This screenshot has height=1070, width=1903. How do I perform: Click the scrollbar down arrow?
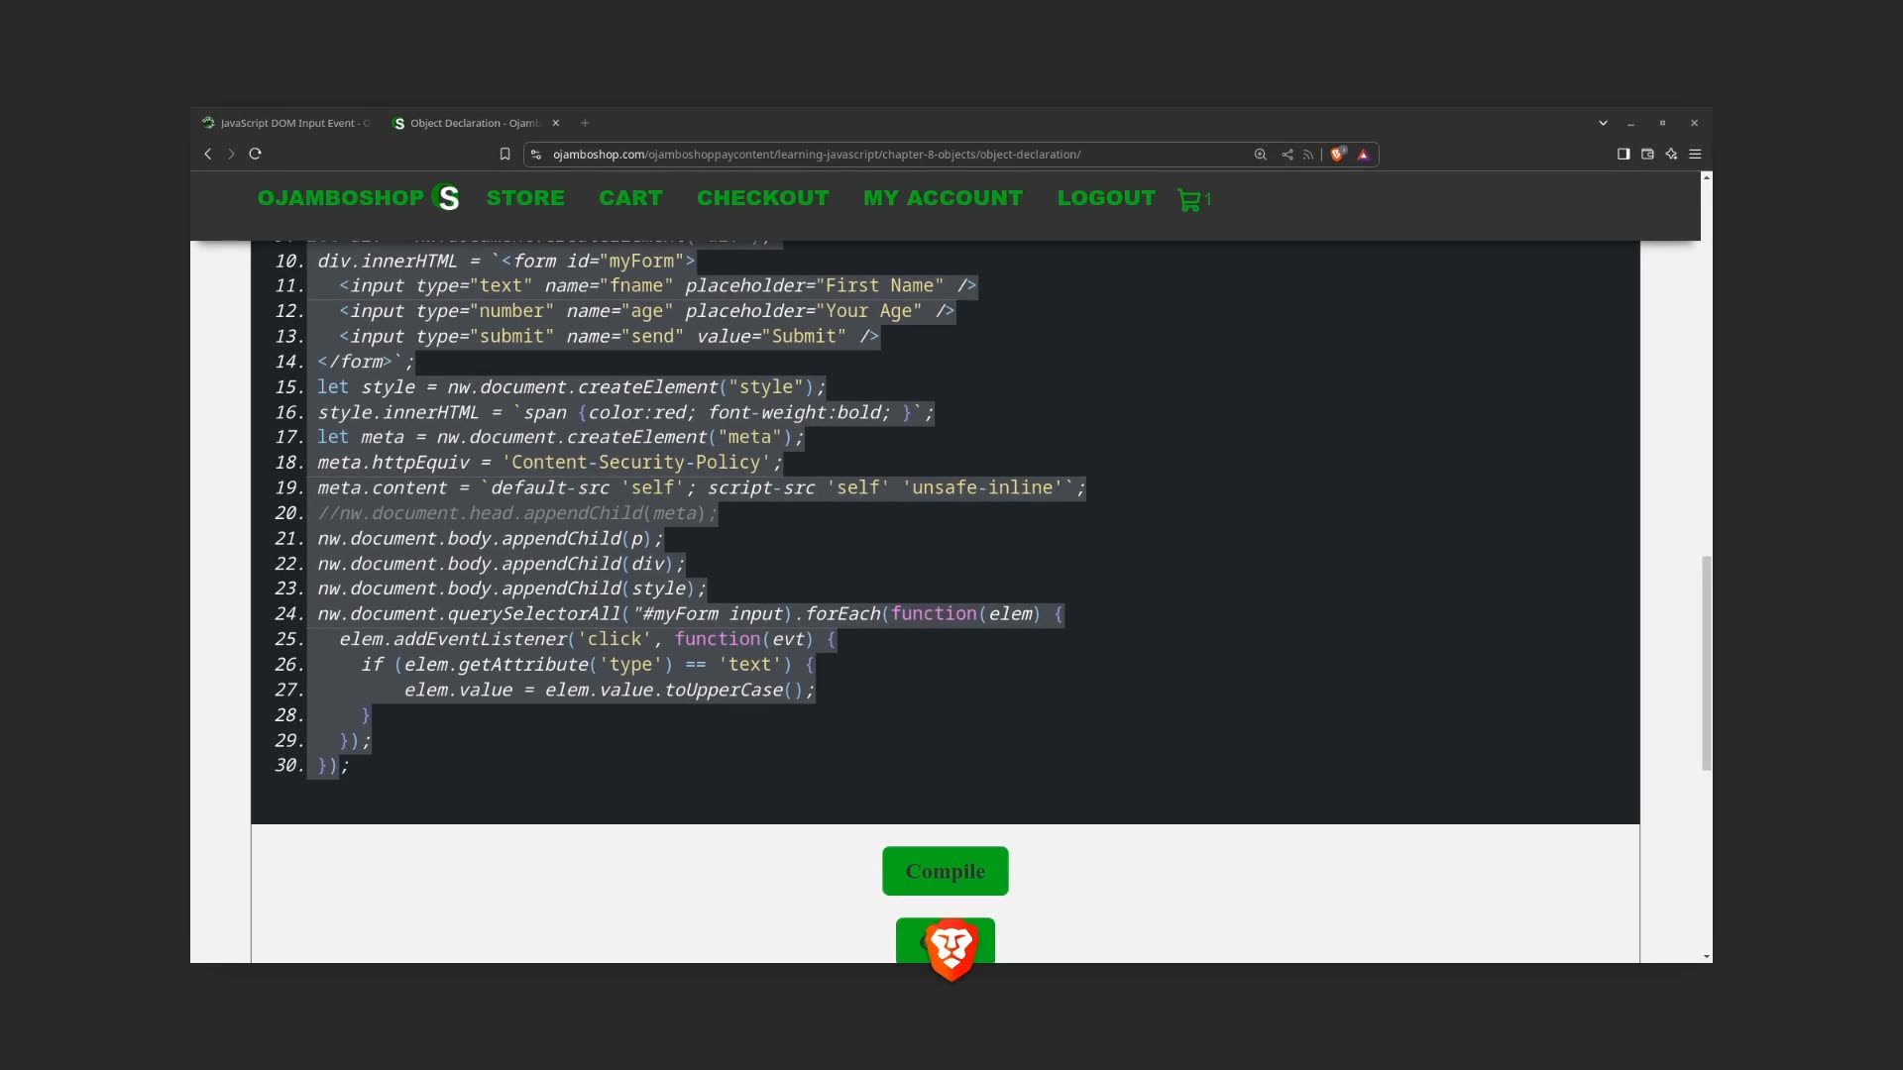pyautogui.click(x=1706, y=956)
